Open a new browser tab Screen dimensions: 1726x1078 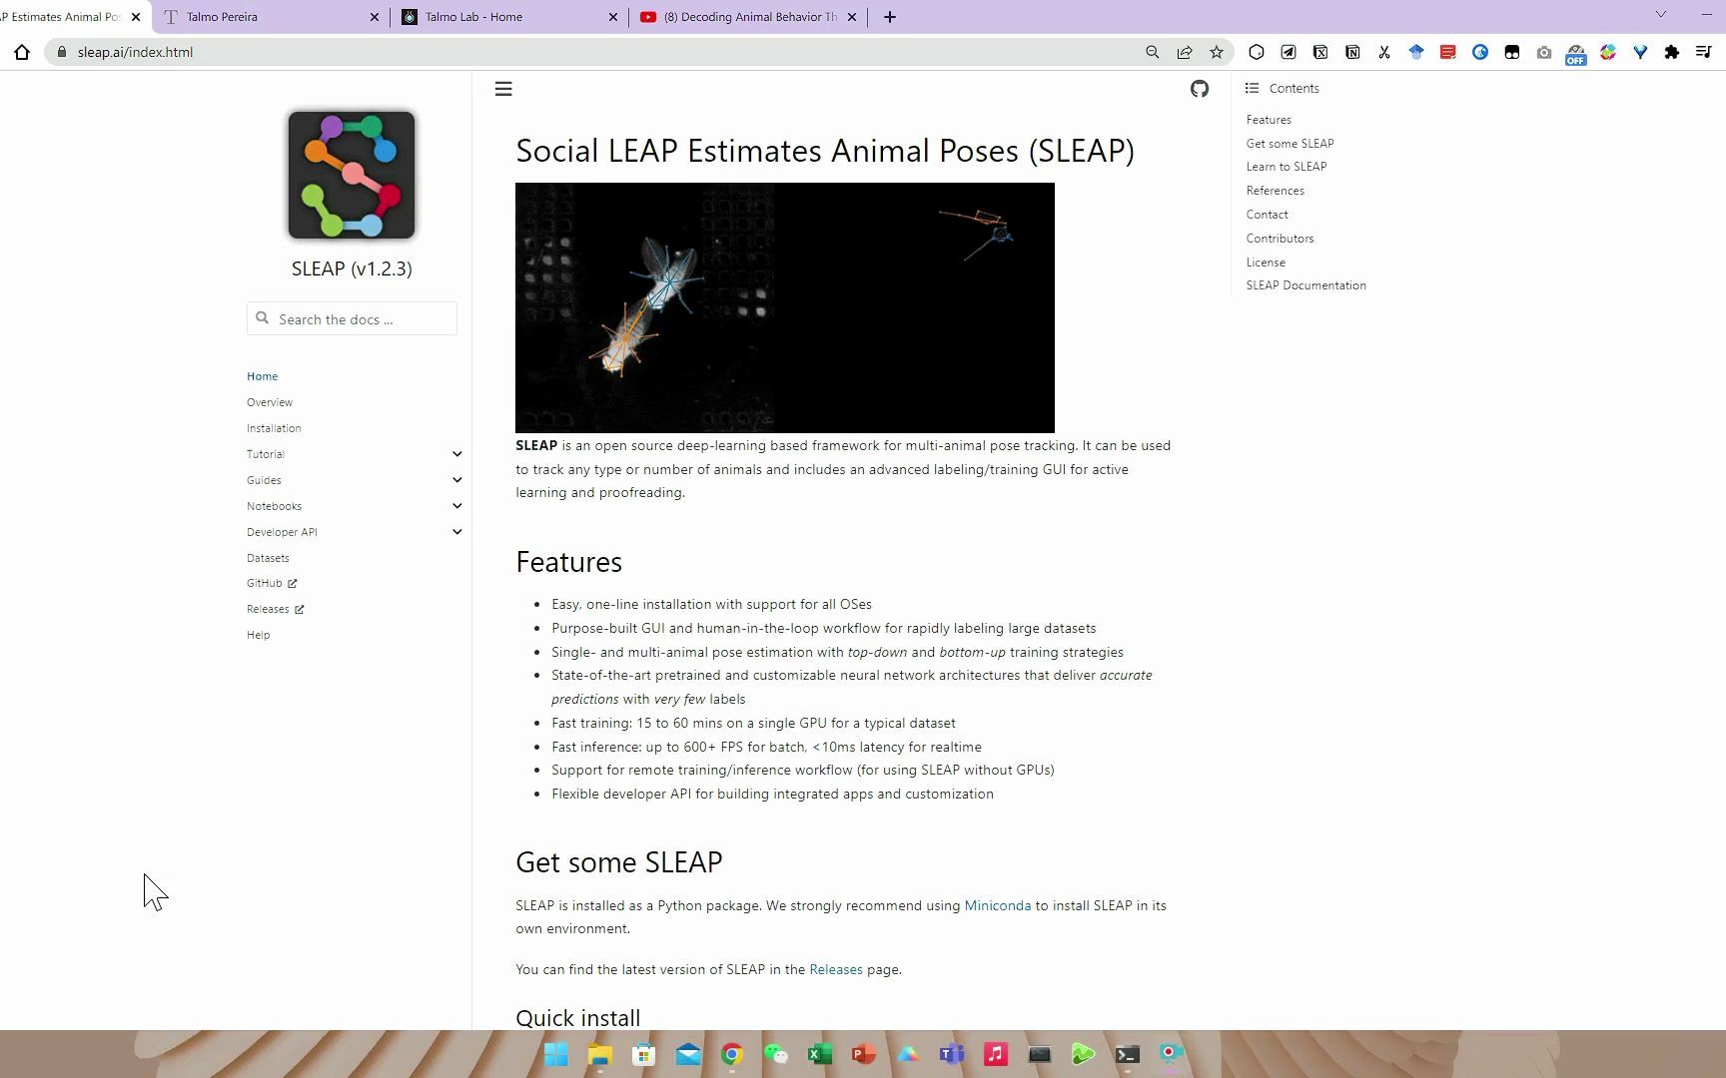(890, 17)
